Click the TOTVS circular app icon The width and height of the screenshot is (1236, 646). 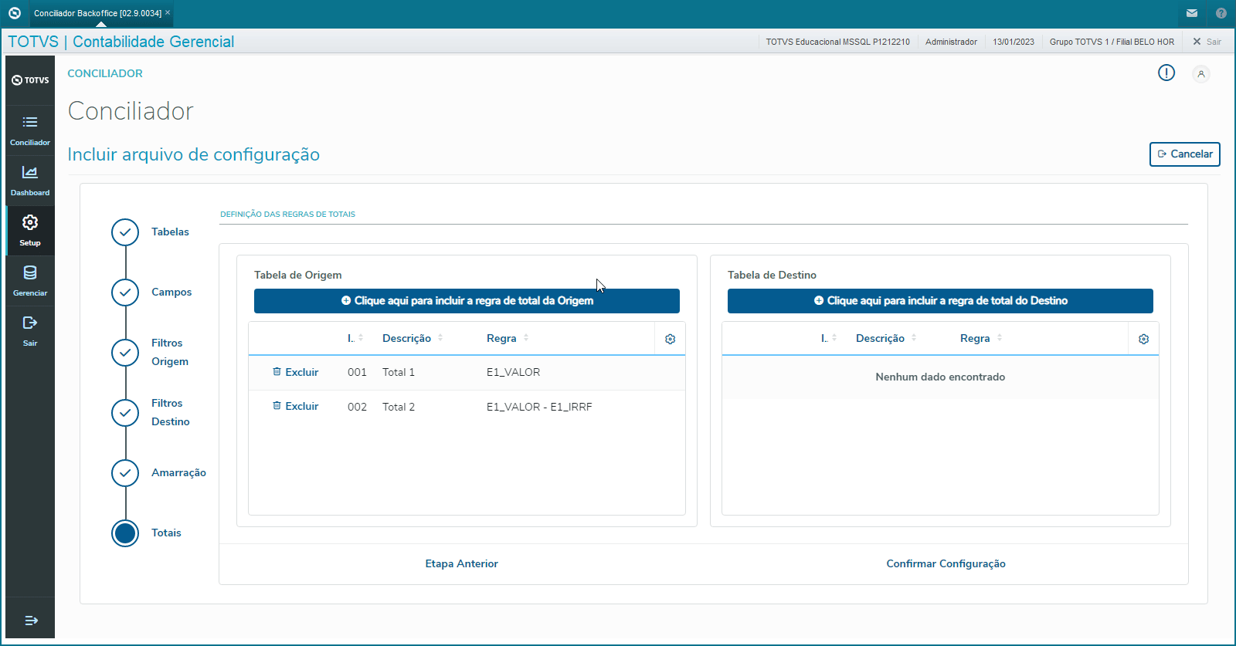click(14, 13)
